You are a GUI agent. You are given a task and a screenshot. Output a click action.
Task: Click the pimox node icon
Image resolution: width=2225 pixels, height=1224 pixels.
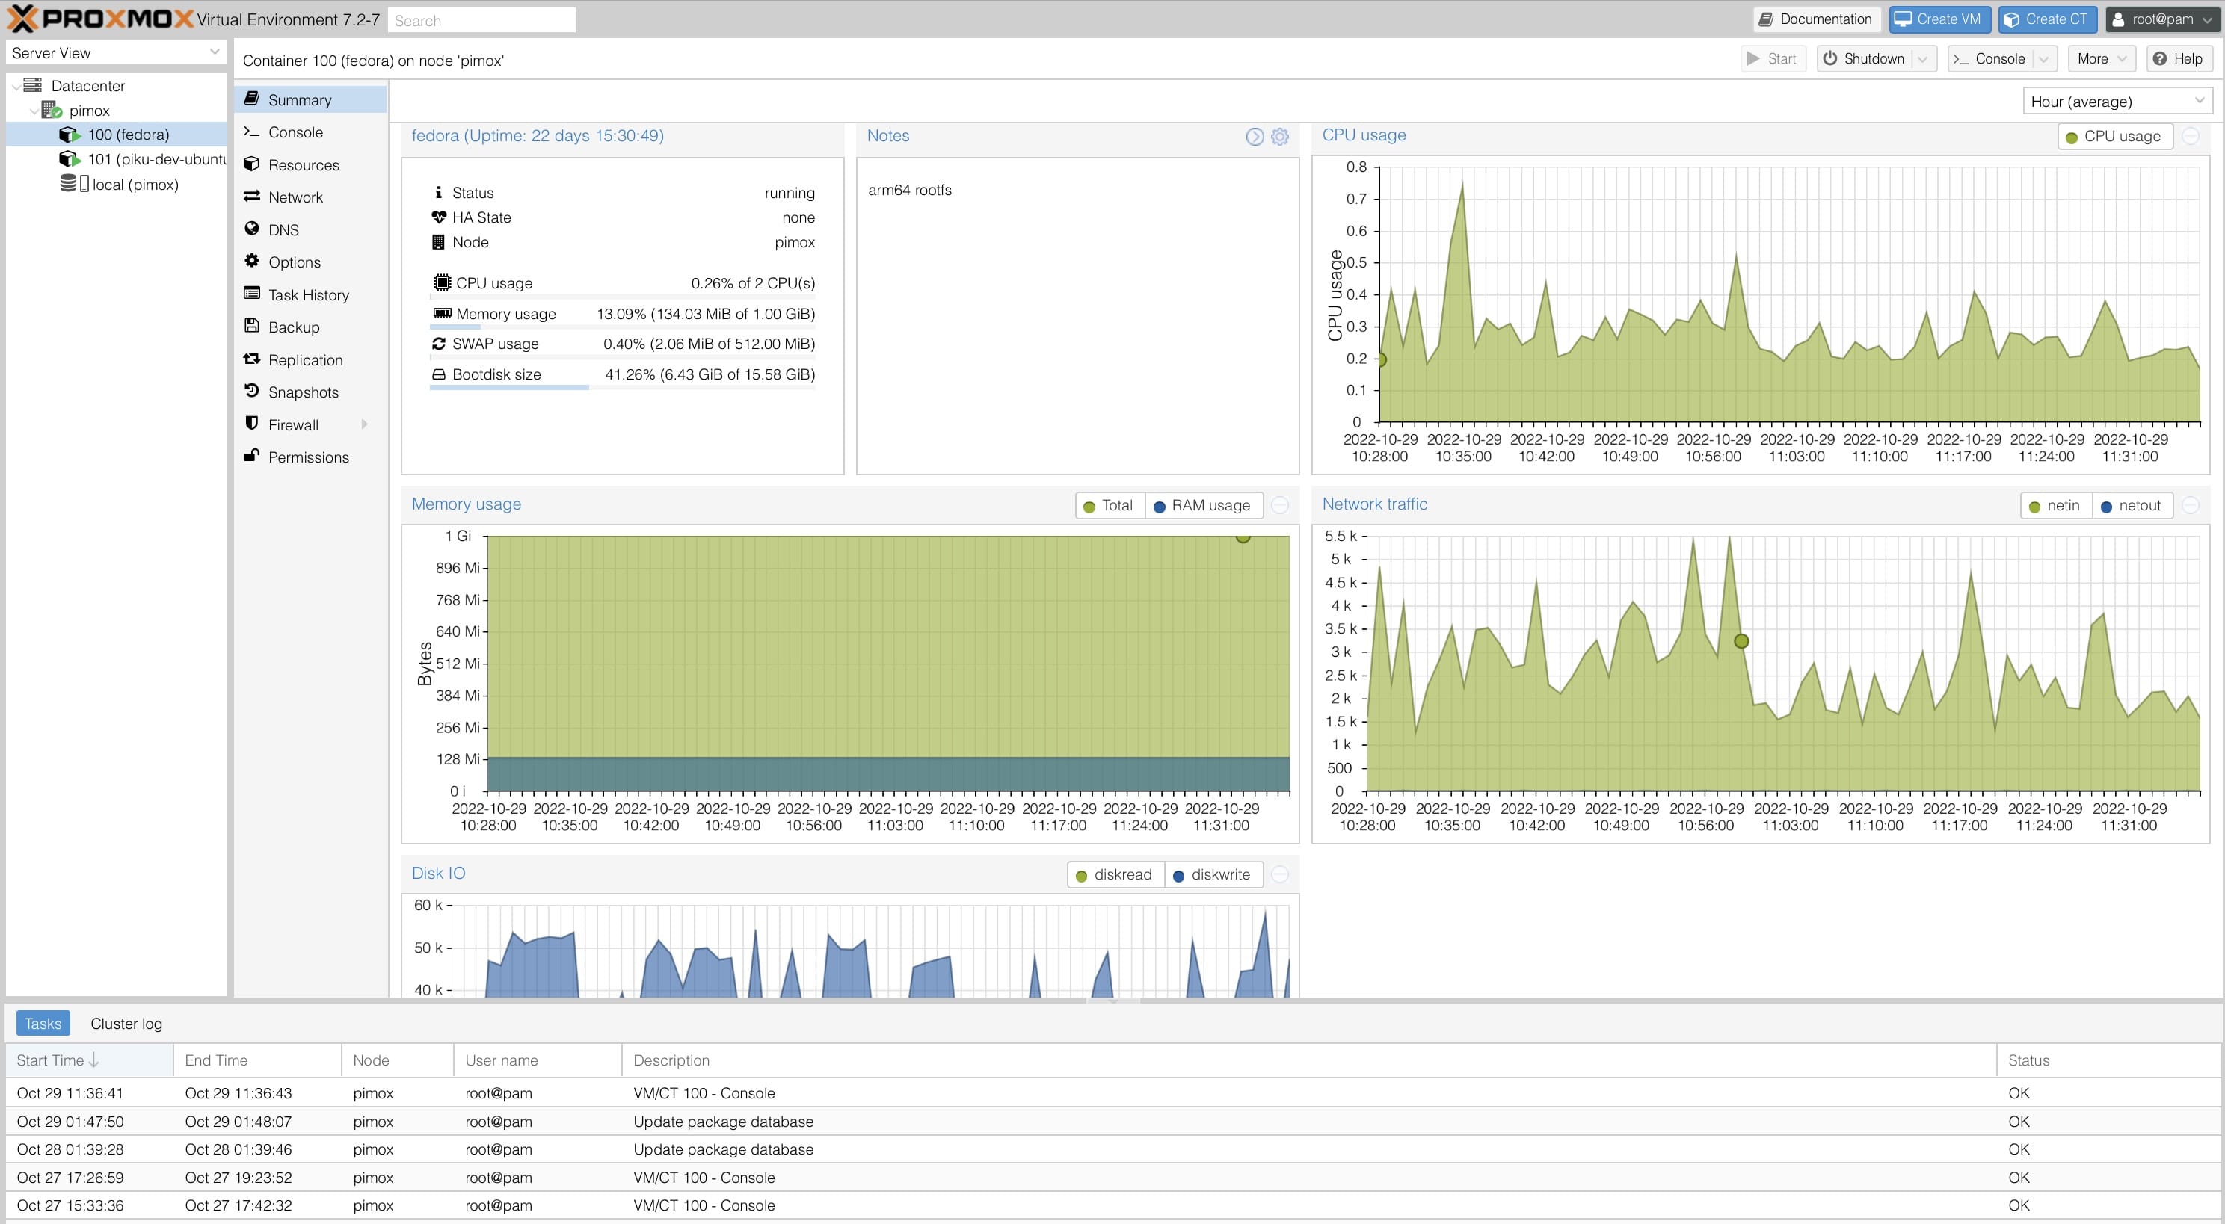pyautogui.click(x=52, y=110)
